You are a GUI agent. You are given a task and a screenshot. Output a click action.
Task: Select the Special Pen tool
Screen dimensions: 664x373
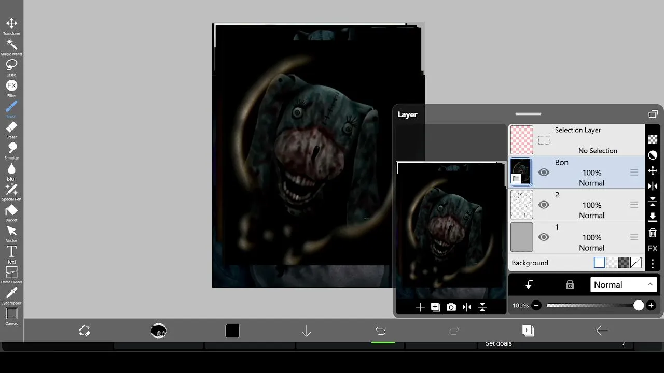[x=11, y=192]
